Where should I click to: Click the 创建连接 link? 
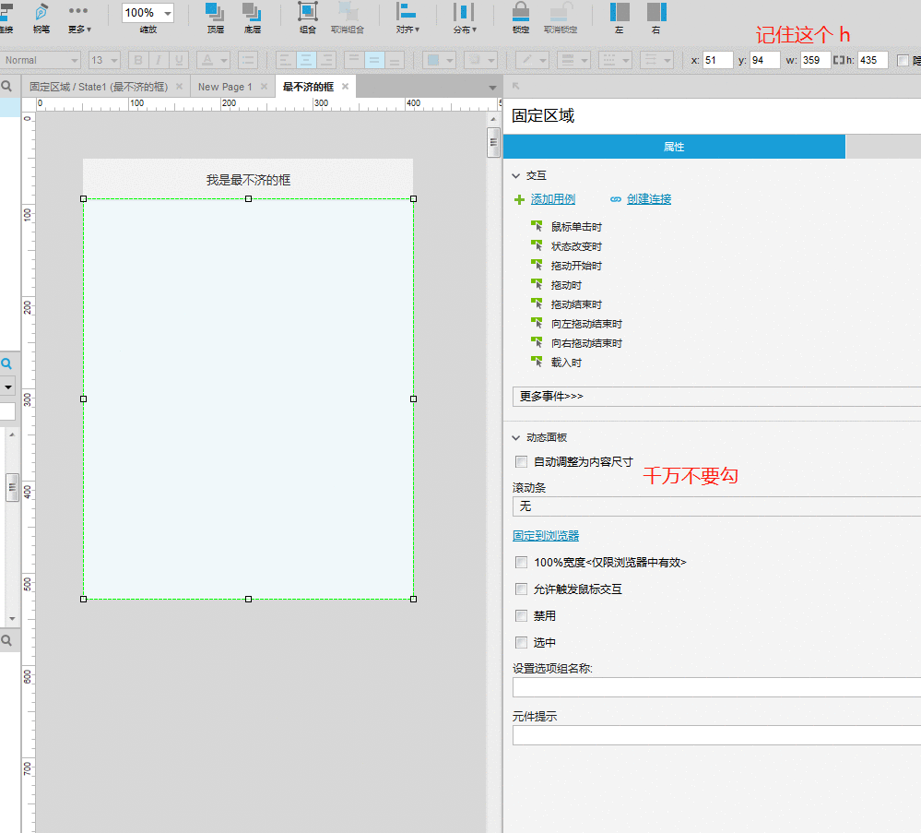[648, 199]
